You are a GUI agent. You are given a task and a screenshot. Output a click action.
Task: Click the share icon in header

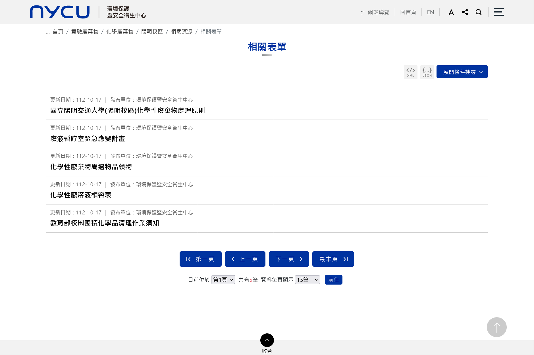[465, 12]
